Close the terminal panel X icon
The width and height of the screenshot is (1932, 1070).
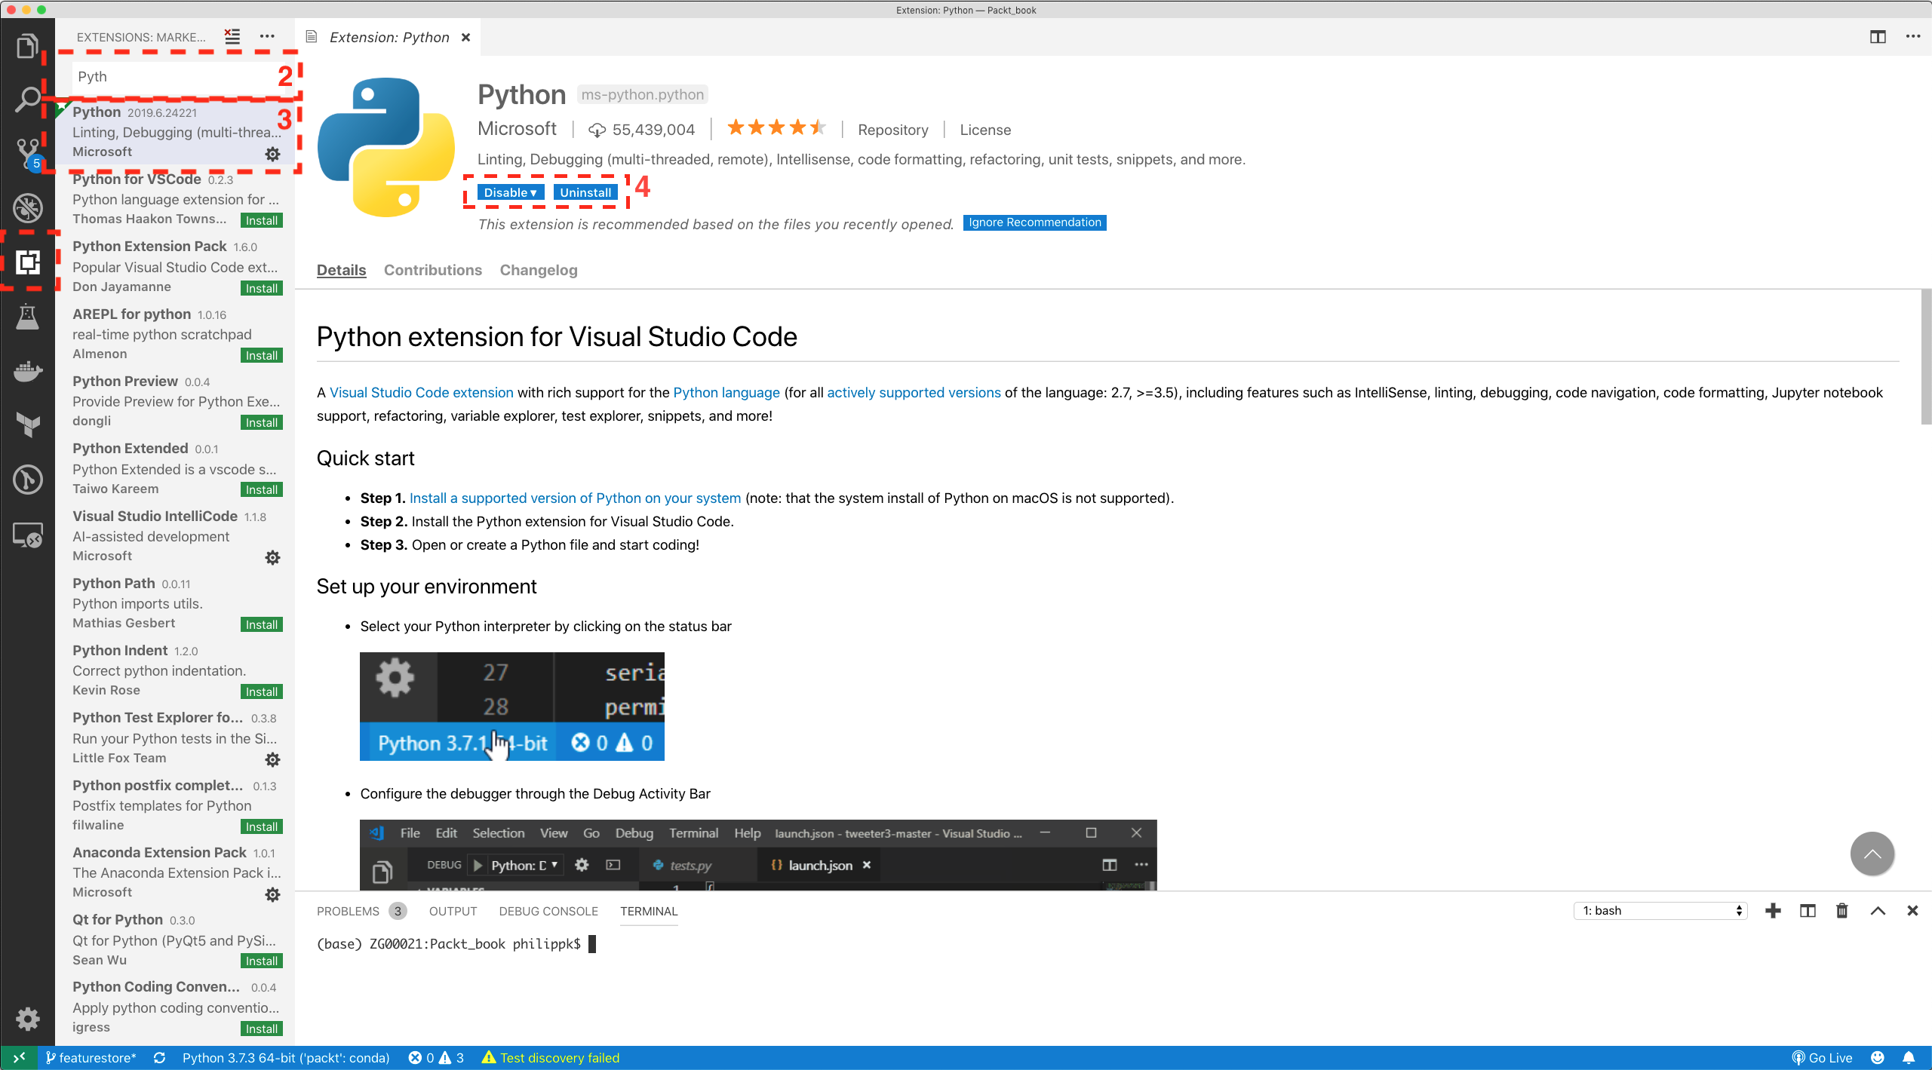(x=1912, y=910)
